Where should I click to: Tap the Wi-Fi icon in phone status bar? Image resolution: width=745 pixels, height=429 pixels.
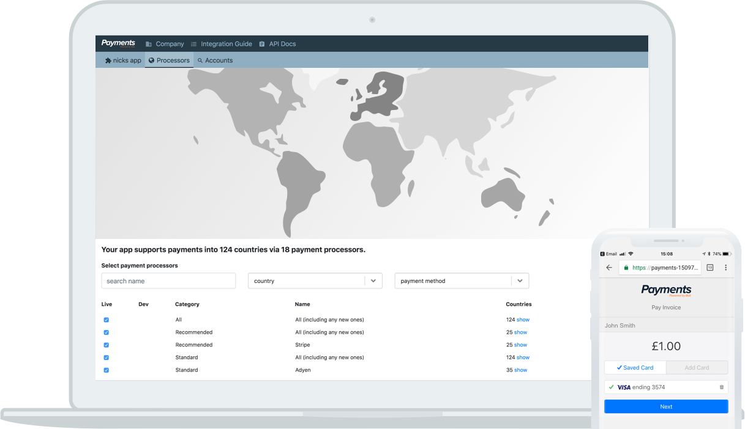631,254
